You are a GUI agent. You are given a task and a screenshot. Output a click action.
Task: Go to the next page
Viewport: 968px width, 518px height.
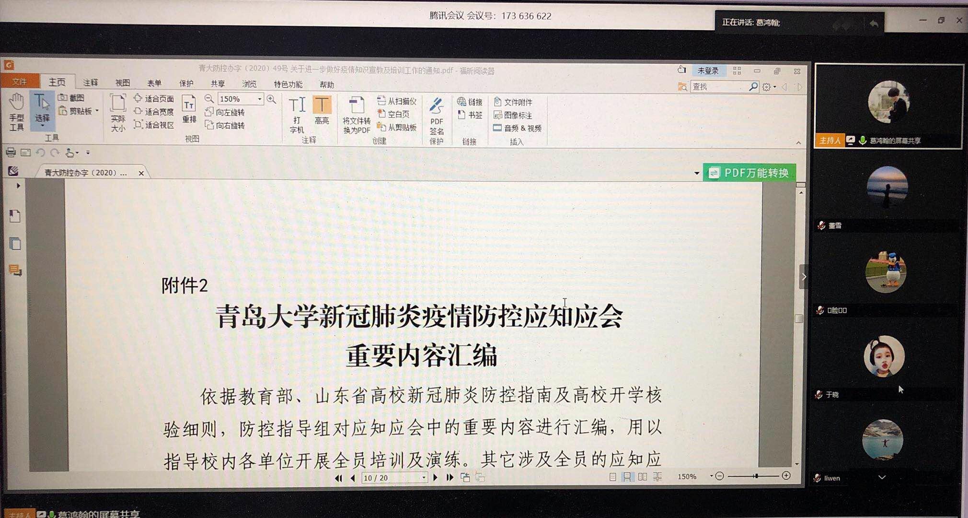tap(436, 477)
